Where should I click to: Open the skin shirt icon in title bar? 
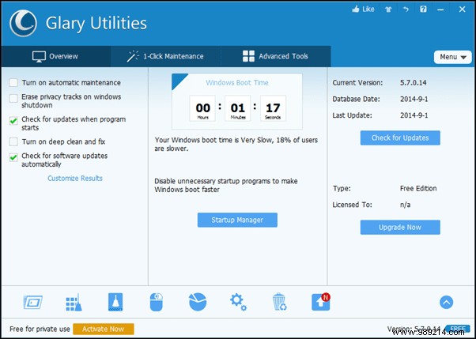[388, 9]
